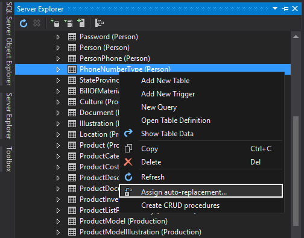Click the ProductModelIllustration table icon

72,232
